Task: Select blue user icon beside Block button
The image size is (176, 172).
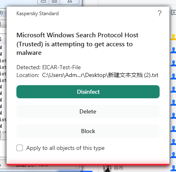Action: click(x=173, y=129)
